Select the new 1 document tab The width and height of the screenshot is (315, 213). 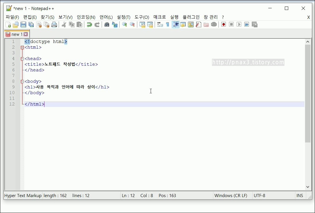(17, 34)
